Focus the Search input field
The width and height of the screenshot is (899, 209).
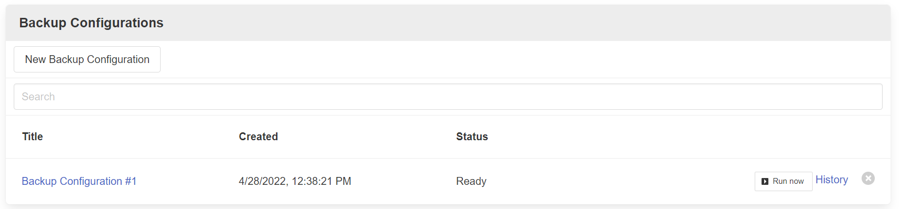point(448,97)
